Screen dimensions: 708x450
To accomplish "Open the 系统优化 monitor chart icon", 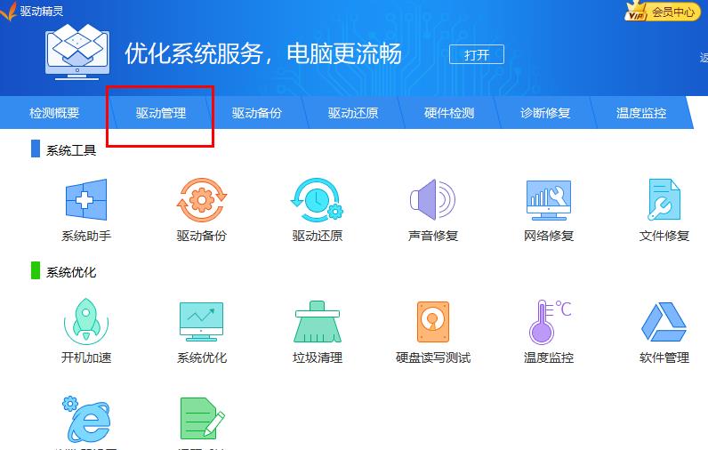I will 201,322.
